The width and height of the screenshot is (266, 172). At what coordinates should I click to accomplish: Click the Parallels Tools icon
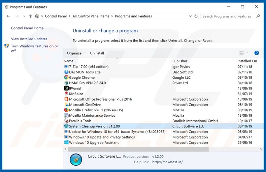click(66, 121)
